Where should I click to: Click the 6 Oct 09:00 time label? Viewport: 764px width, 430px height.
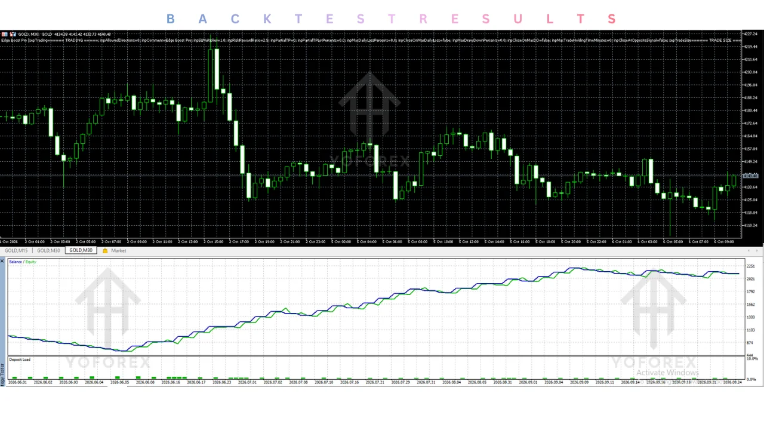(x=724, y=242)
